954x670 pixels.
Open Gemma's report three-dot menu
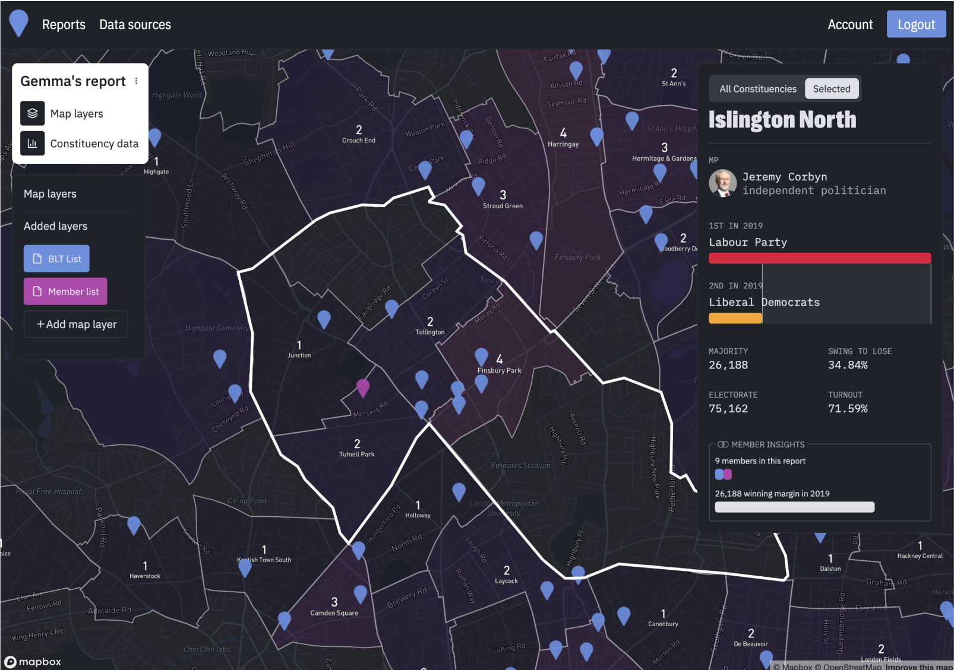coord(136,81)
